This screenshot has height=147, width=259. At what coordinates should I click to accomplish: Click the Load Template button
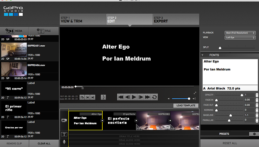pos(186,105)
